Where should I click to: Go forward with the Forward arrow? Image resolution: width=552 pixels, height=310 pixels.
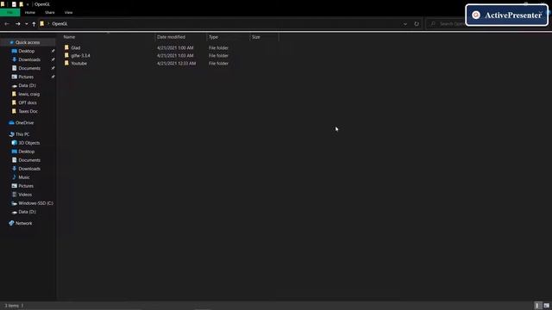coord(17,24)
